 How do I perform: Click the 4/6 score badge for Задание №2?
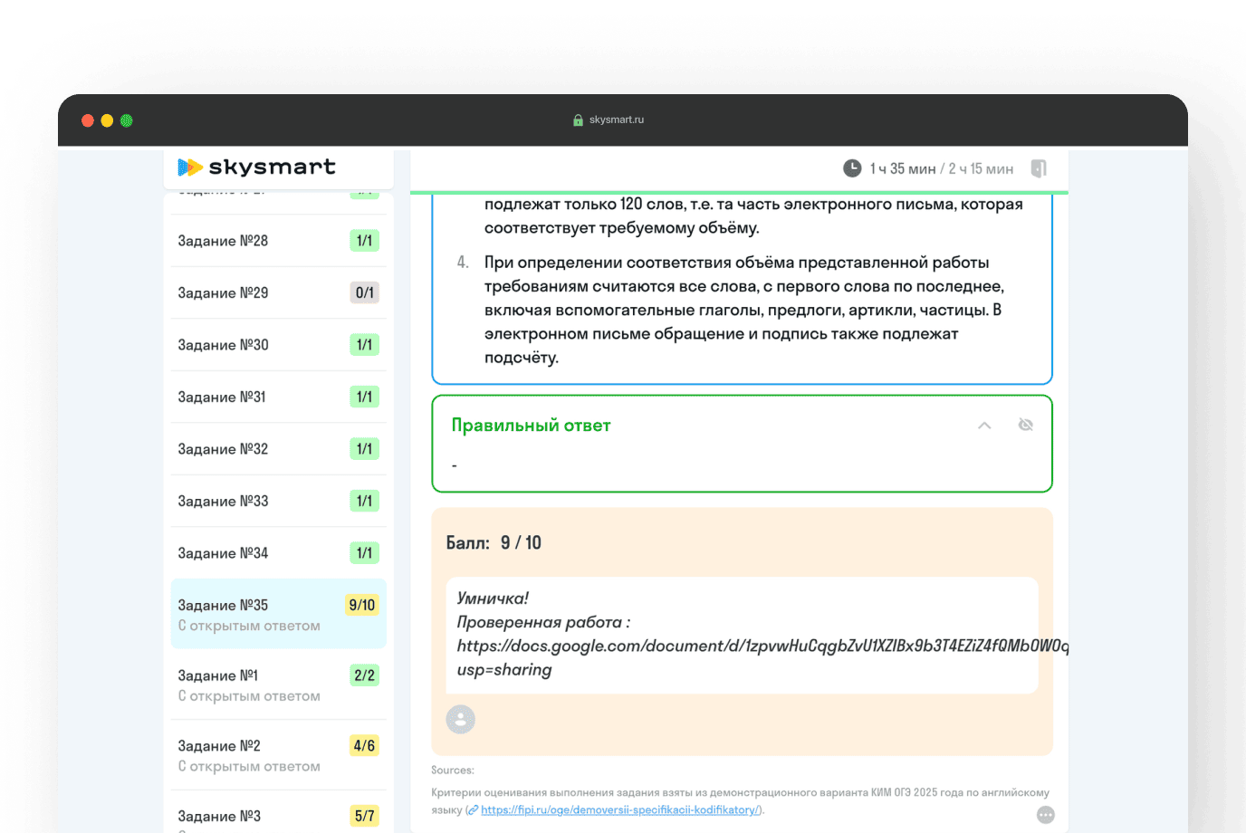pos(365,745)
